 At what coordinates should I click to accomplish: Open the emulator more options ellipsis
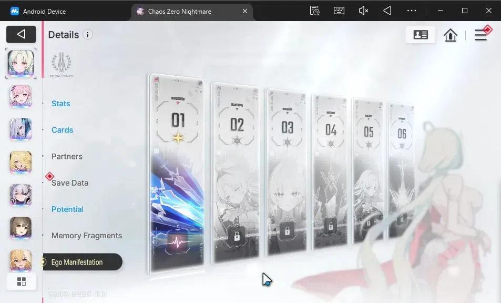412,11
